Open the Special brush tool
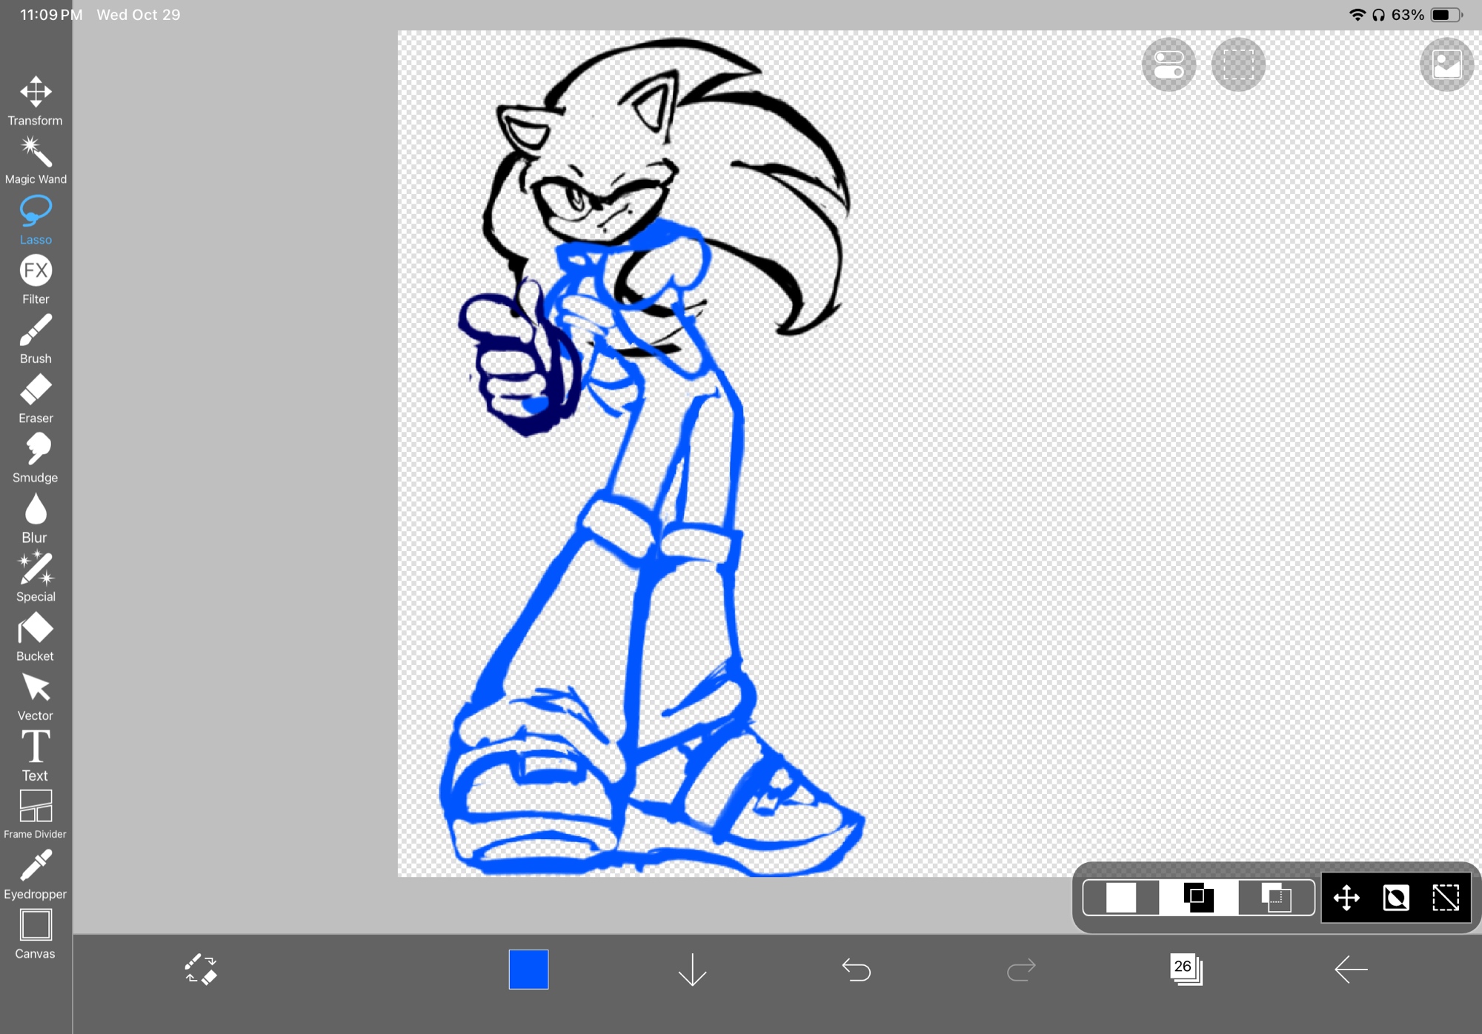Viewport: 1482px width, 1034px height. click(x=36, y=577)
